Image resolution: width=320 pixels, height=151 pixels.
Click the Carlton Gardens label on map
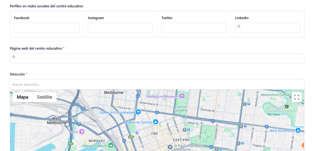181,108
